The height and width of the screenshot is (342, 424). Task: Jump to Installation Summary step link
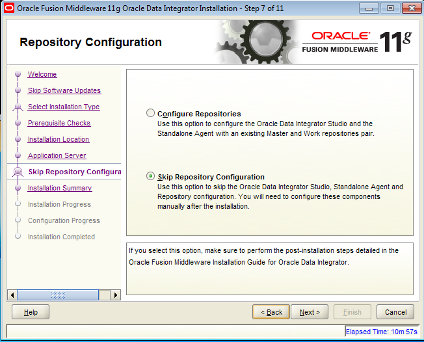click(x=60, y=188)
